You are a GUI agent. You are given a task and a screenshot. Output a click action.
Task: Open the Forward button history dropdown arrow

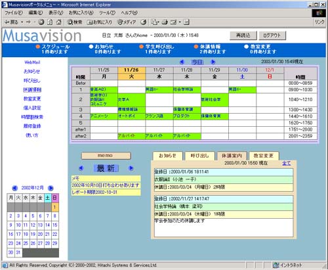[x=34, y=22]
